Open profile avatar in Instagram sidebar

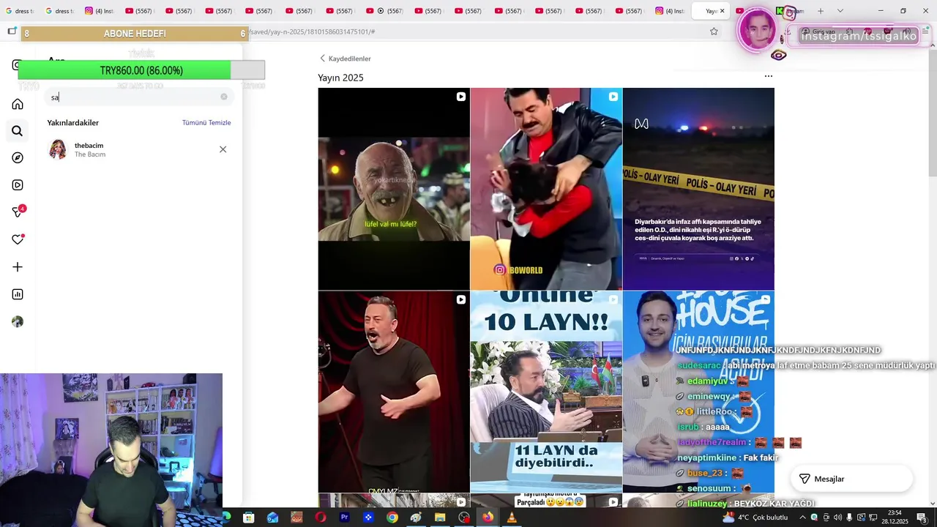18,321
